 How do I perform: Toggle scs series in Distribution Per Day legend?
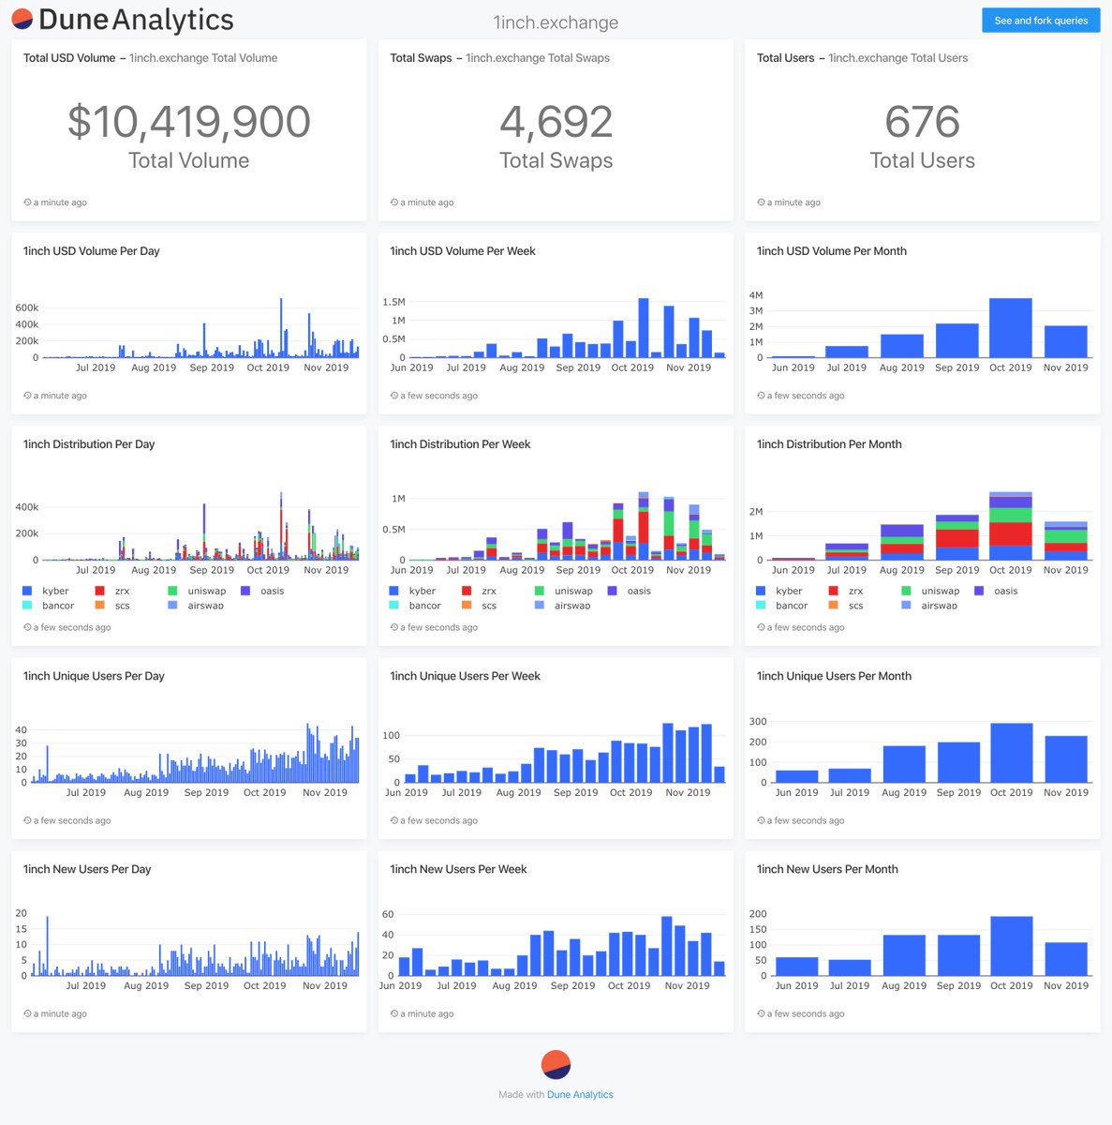point(112,606)
